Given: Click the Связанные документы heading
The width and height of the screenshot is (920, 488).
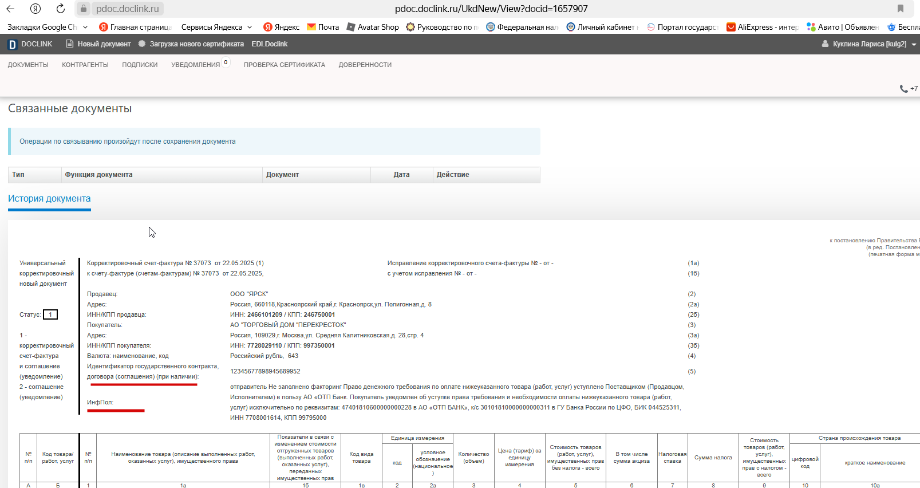Looking at the screenshot, I should point(70,108).
